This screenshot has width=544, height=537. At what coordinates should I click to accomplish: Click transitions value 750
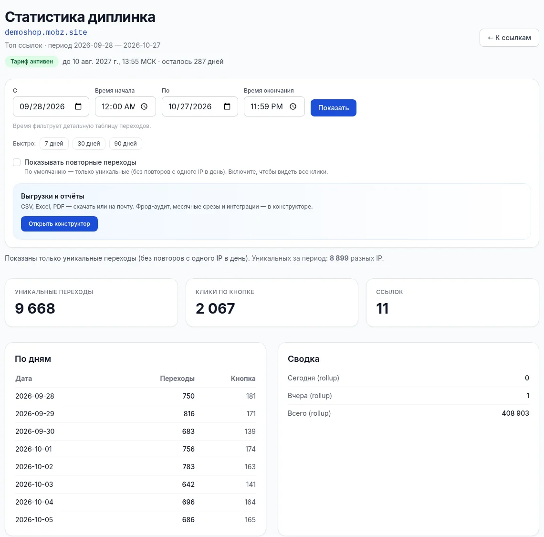pos(188,396)
